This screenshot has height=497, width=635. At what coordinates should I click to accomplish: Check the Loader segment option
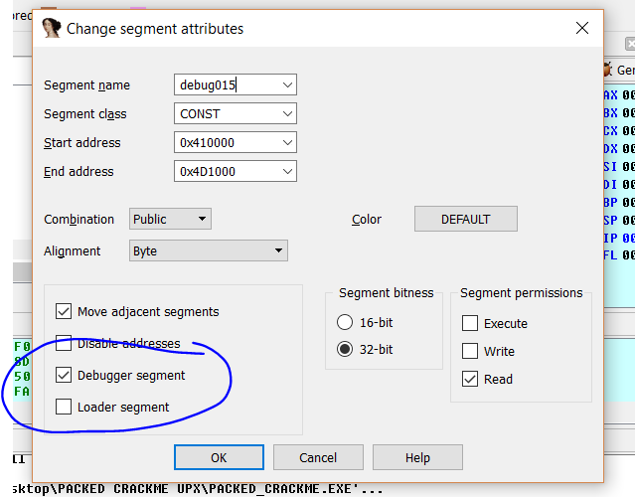(65, 407)
